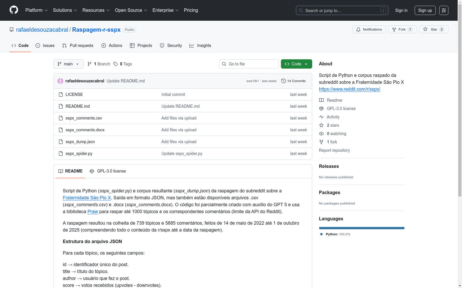
Task: Click the GitHub logo icon
Action: pos(14,10)
